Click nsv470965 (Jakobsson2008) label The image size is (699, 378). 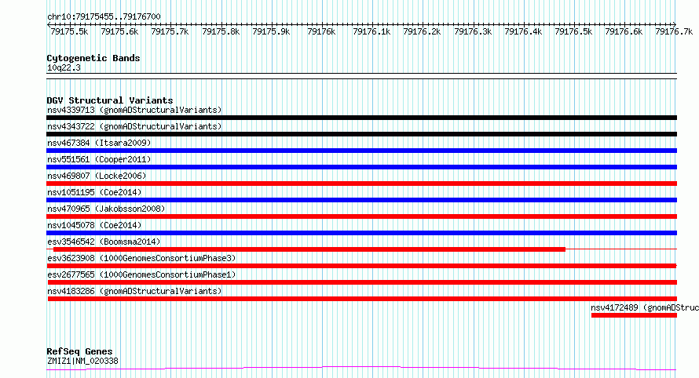tap(106, 209)
